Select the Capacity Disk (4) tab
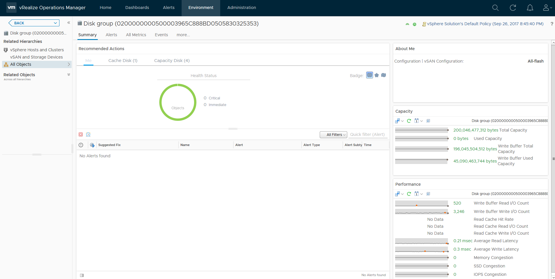Image resolution: width=555 pixels, height=279 pixels. click(x=172, y=61)
